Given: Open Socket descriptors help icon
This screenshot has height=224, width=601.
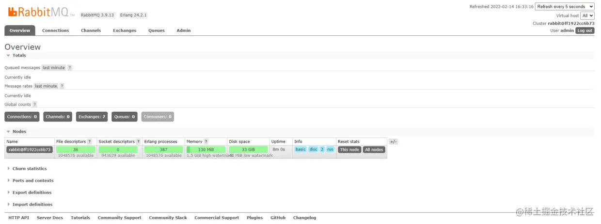Looking at the screenshot, I should [139, 142].
